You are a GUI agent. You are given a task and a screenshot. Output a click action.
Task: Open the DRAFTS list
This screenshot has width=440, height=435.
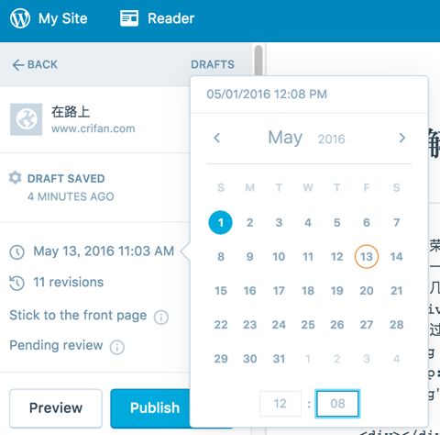click(x=213, y=64)
